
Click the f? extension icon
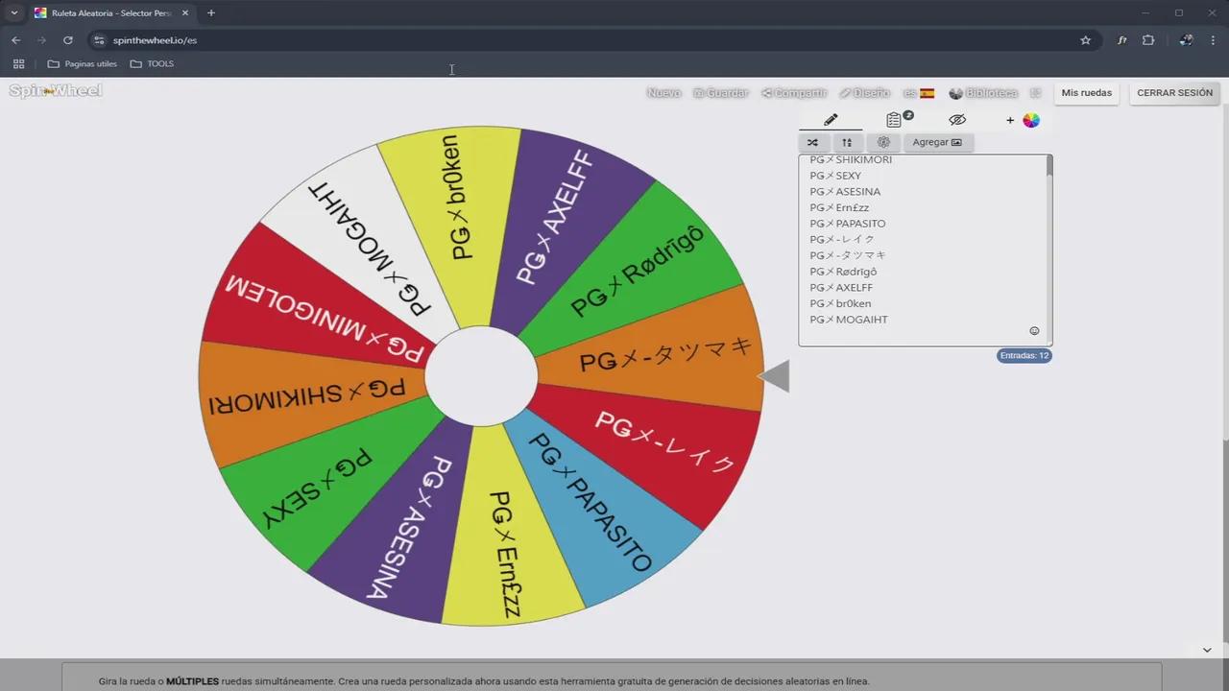pyautogui.click(x=1121, y=40)
